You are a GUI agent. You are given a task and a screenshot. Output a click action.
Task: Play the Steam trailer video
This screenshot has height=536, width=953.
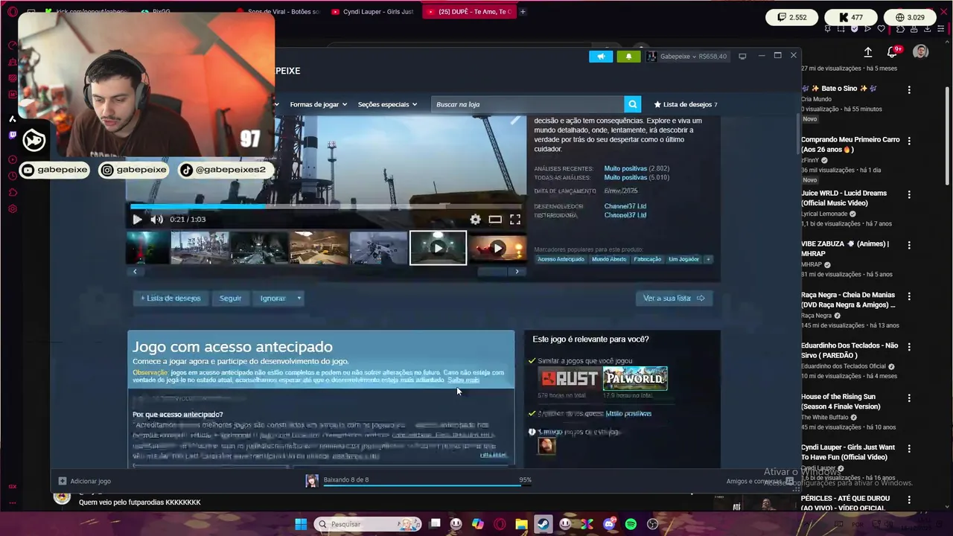(x=137, y=220)
